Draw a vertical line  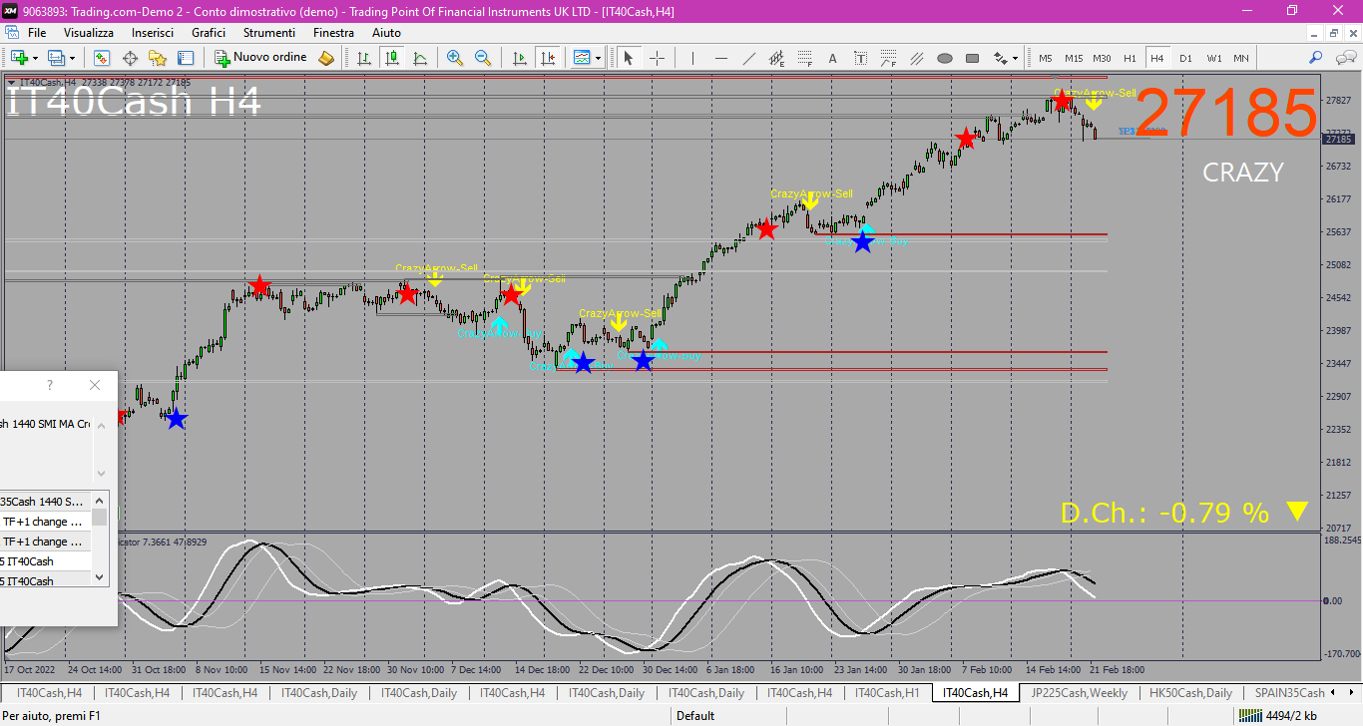(692, 58)
